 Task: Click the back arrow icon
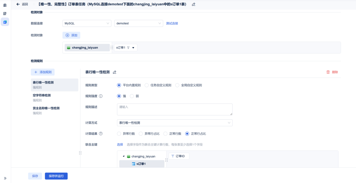[18, 4]
